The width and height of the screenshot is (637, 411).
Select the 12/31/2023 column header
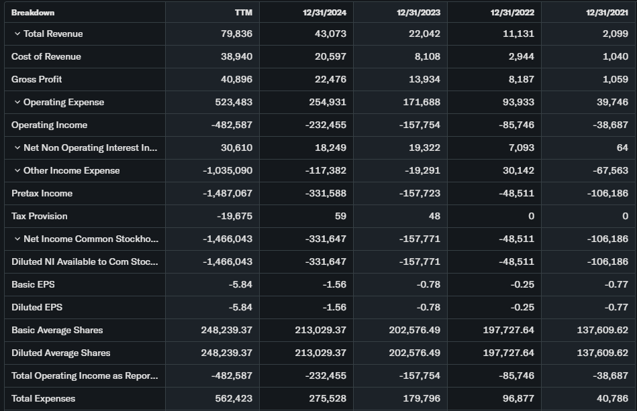tap(420, 13)
